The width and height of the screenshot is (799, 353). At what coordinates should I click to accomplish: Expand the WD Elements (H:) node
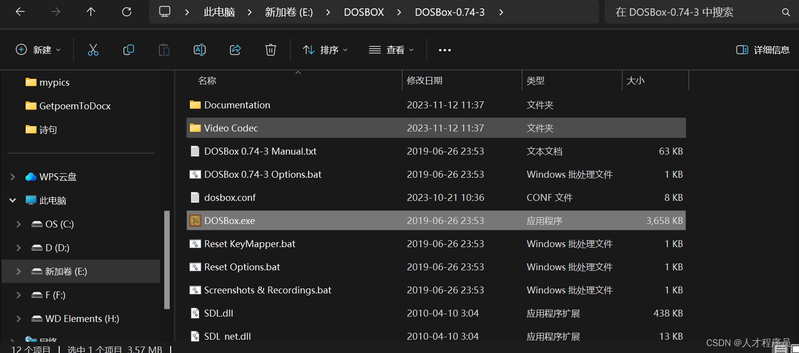pyautogui.click(x=19, y=319)
